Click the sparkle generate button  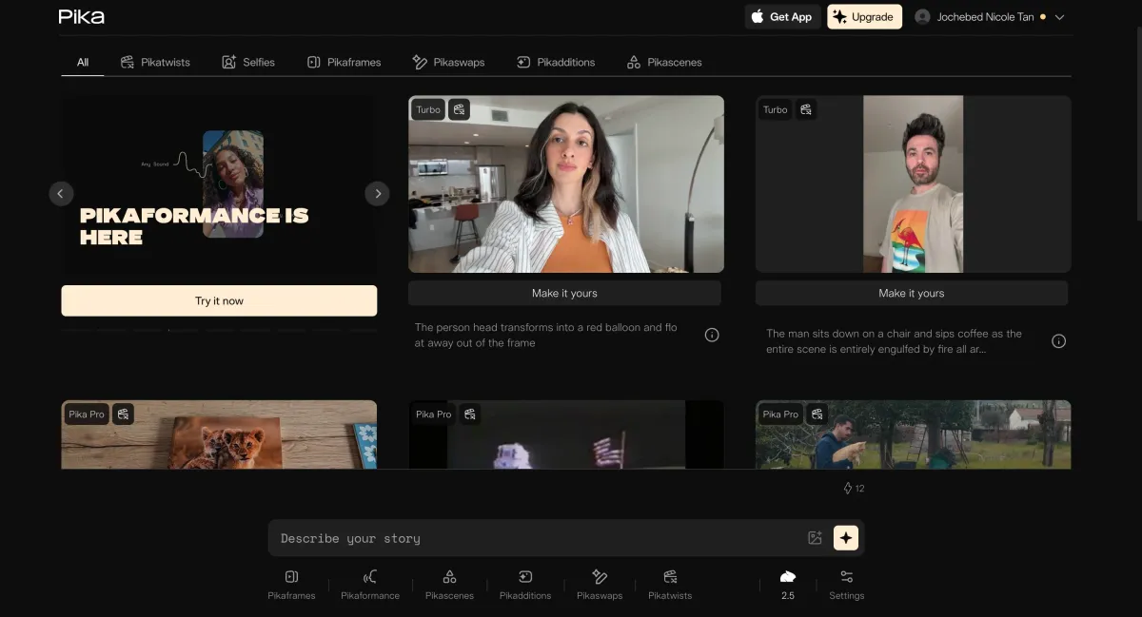pyautogui.click(x=846, y=538)
